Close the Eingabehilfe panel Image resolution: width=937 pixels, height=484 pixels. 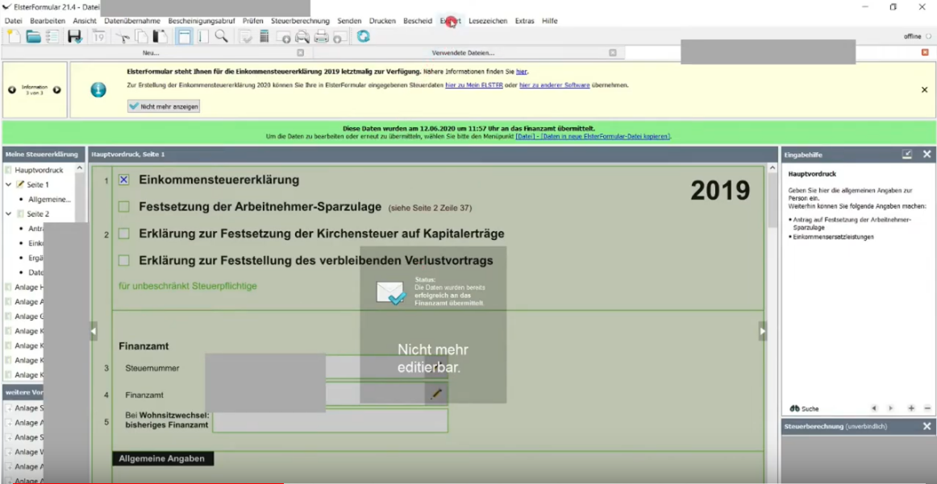(927, 154)
